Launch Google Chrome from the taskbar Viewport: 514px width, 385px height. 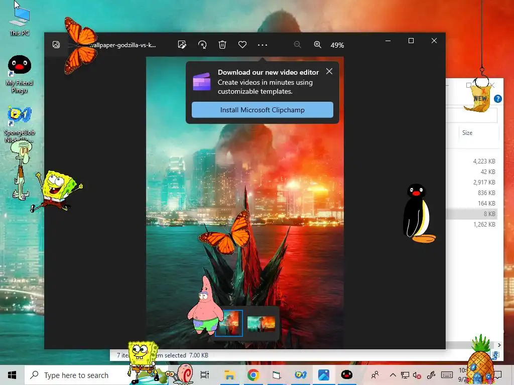[x=253, y=375]
